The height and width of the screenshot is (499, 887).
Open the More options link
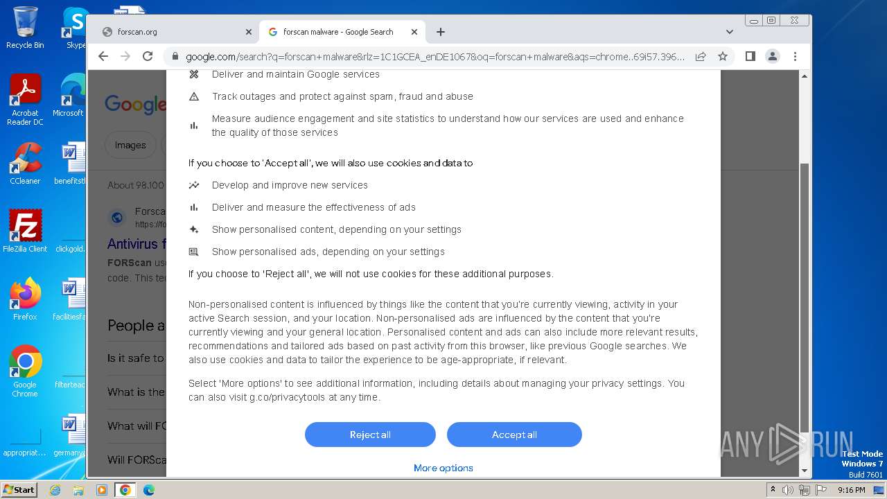click(443, 468)
